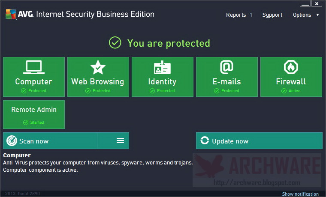Click the Scan now radar icon
Screen dimensions: 326x197
tap(12, 141)
